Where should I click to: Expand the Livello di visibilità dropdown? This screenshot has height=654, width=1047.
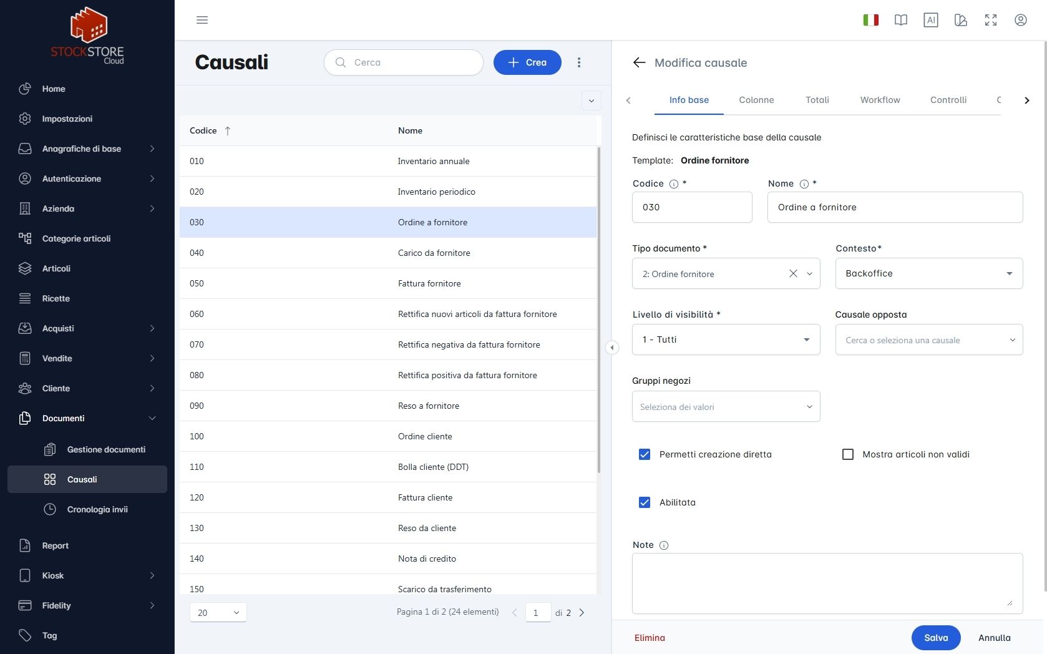(x=726, y=339)
